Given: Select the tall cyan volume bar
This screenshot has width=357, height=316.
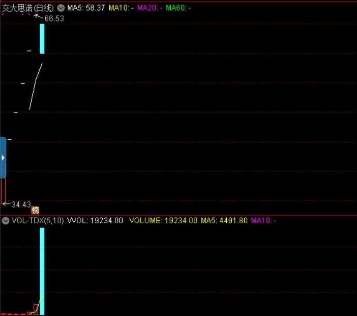Looking at the screenshot, I should (42, 271).
